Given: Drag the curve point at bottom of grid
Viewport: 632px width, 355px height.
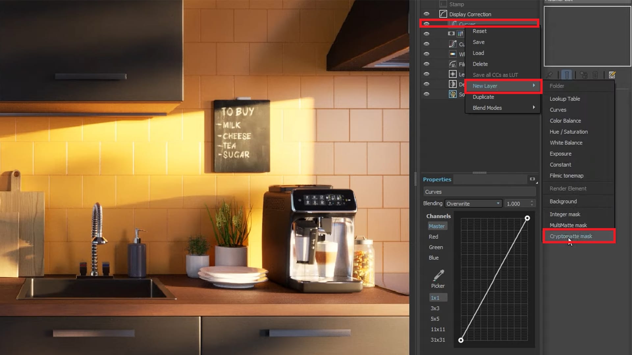Looking at the screenshot, I should coord(461,340).
